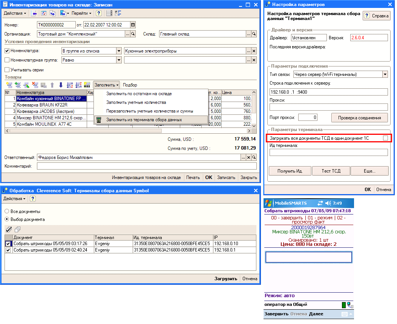The image size is (397, 324).
Task: Click the sort ascending A-Z icon in the Товары toolbar
Action: 69,85
